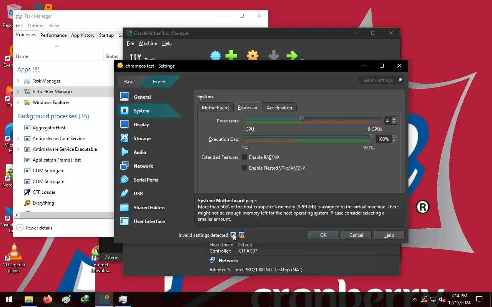Click OK in the Settings dialog
This screenshot has width=492, height=307.
pyautogui.click(x=323, y=235)
